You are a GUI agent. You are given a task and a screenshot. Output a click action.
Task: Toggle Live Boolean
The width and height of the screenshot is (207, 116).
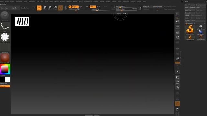pyautogui.click(x=25, y=8)
